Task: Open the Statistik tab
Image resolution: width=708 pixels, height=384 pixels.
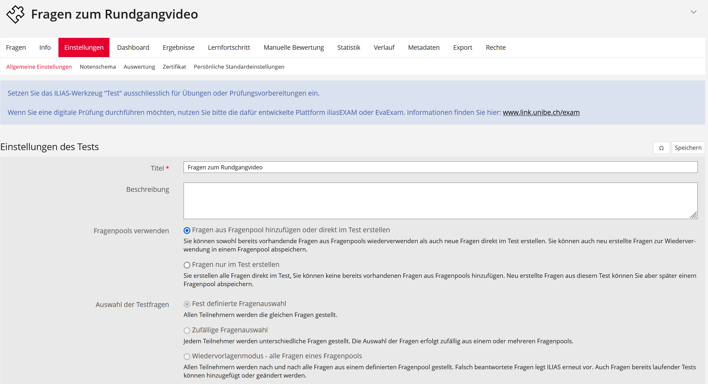Action: [x=349, y=47]
